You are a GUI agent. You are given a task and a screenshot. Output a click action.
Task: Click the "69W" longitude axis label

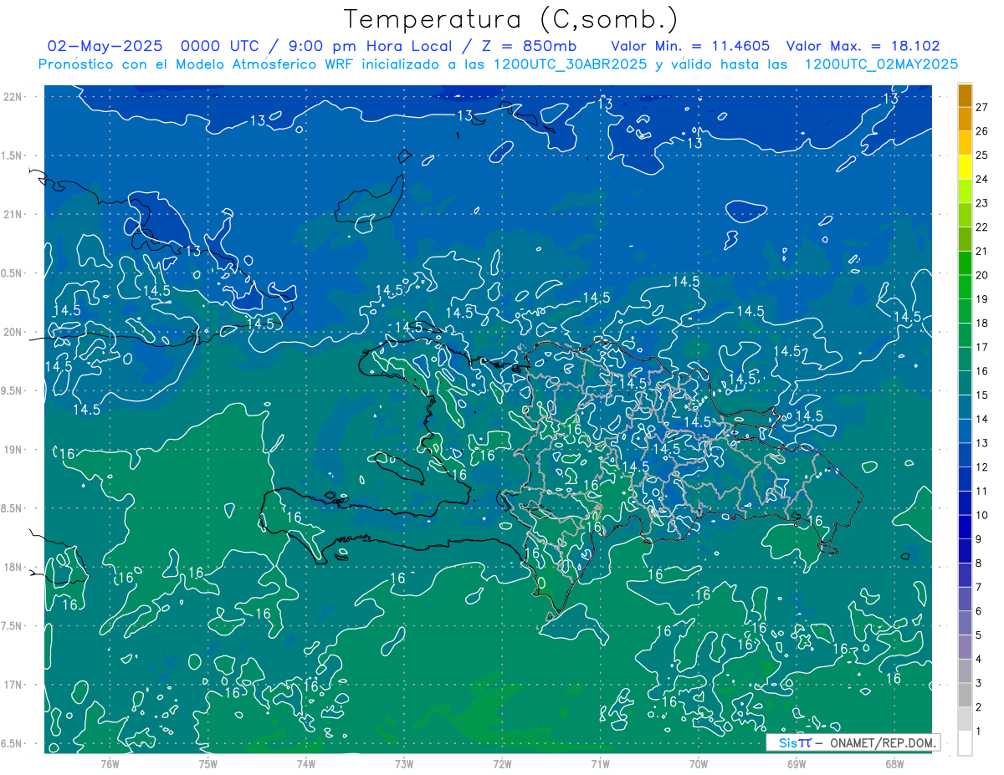click(x=797, y=763)
